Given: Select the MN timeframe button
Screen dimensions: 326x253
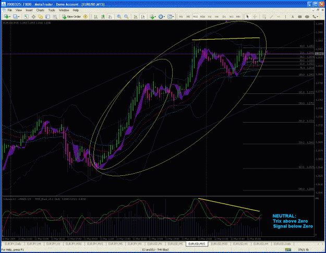Looking at the screenshot, I should click(x=238, y=17).
